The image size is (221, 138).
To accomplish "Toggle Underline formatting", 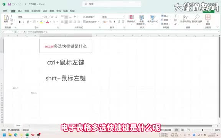I will pos(28,22).
